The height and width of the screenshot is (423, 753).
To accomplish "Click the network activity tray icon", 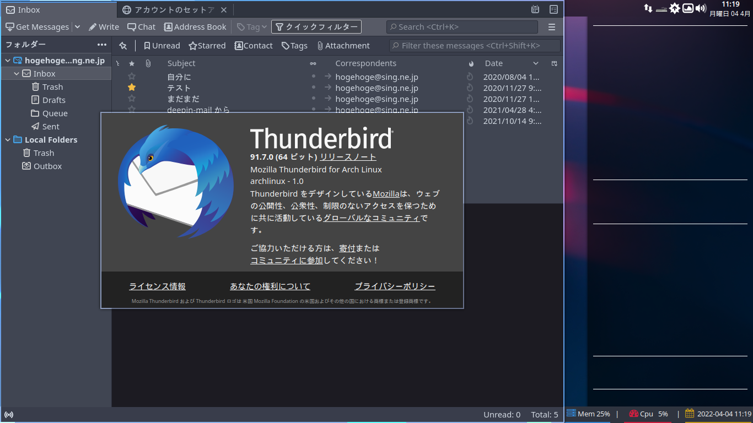I will point(648,8).
